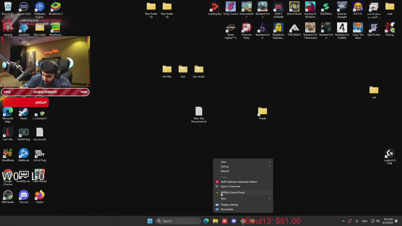Click the taskbar Search box
This screenshot has width=402, height=226.
(178, 221)
